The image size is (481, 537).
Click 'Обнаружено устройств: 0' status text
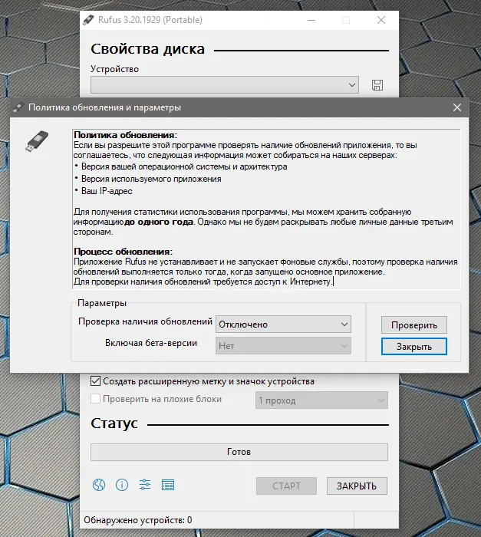tap(138, 520)
